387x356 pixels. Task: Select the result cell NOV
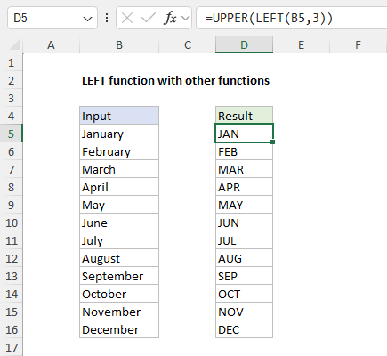[x=244, y=311]
